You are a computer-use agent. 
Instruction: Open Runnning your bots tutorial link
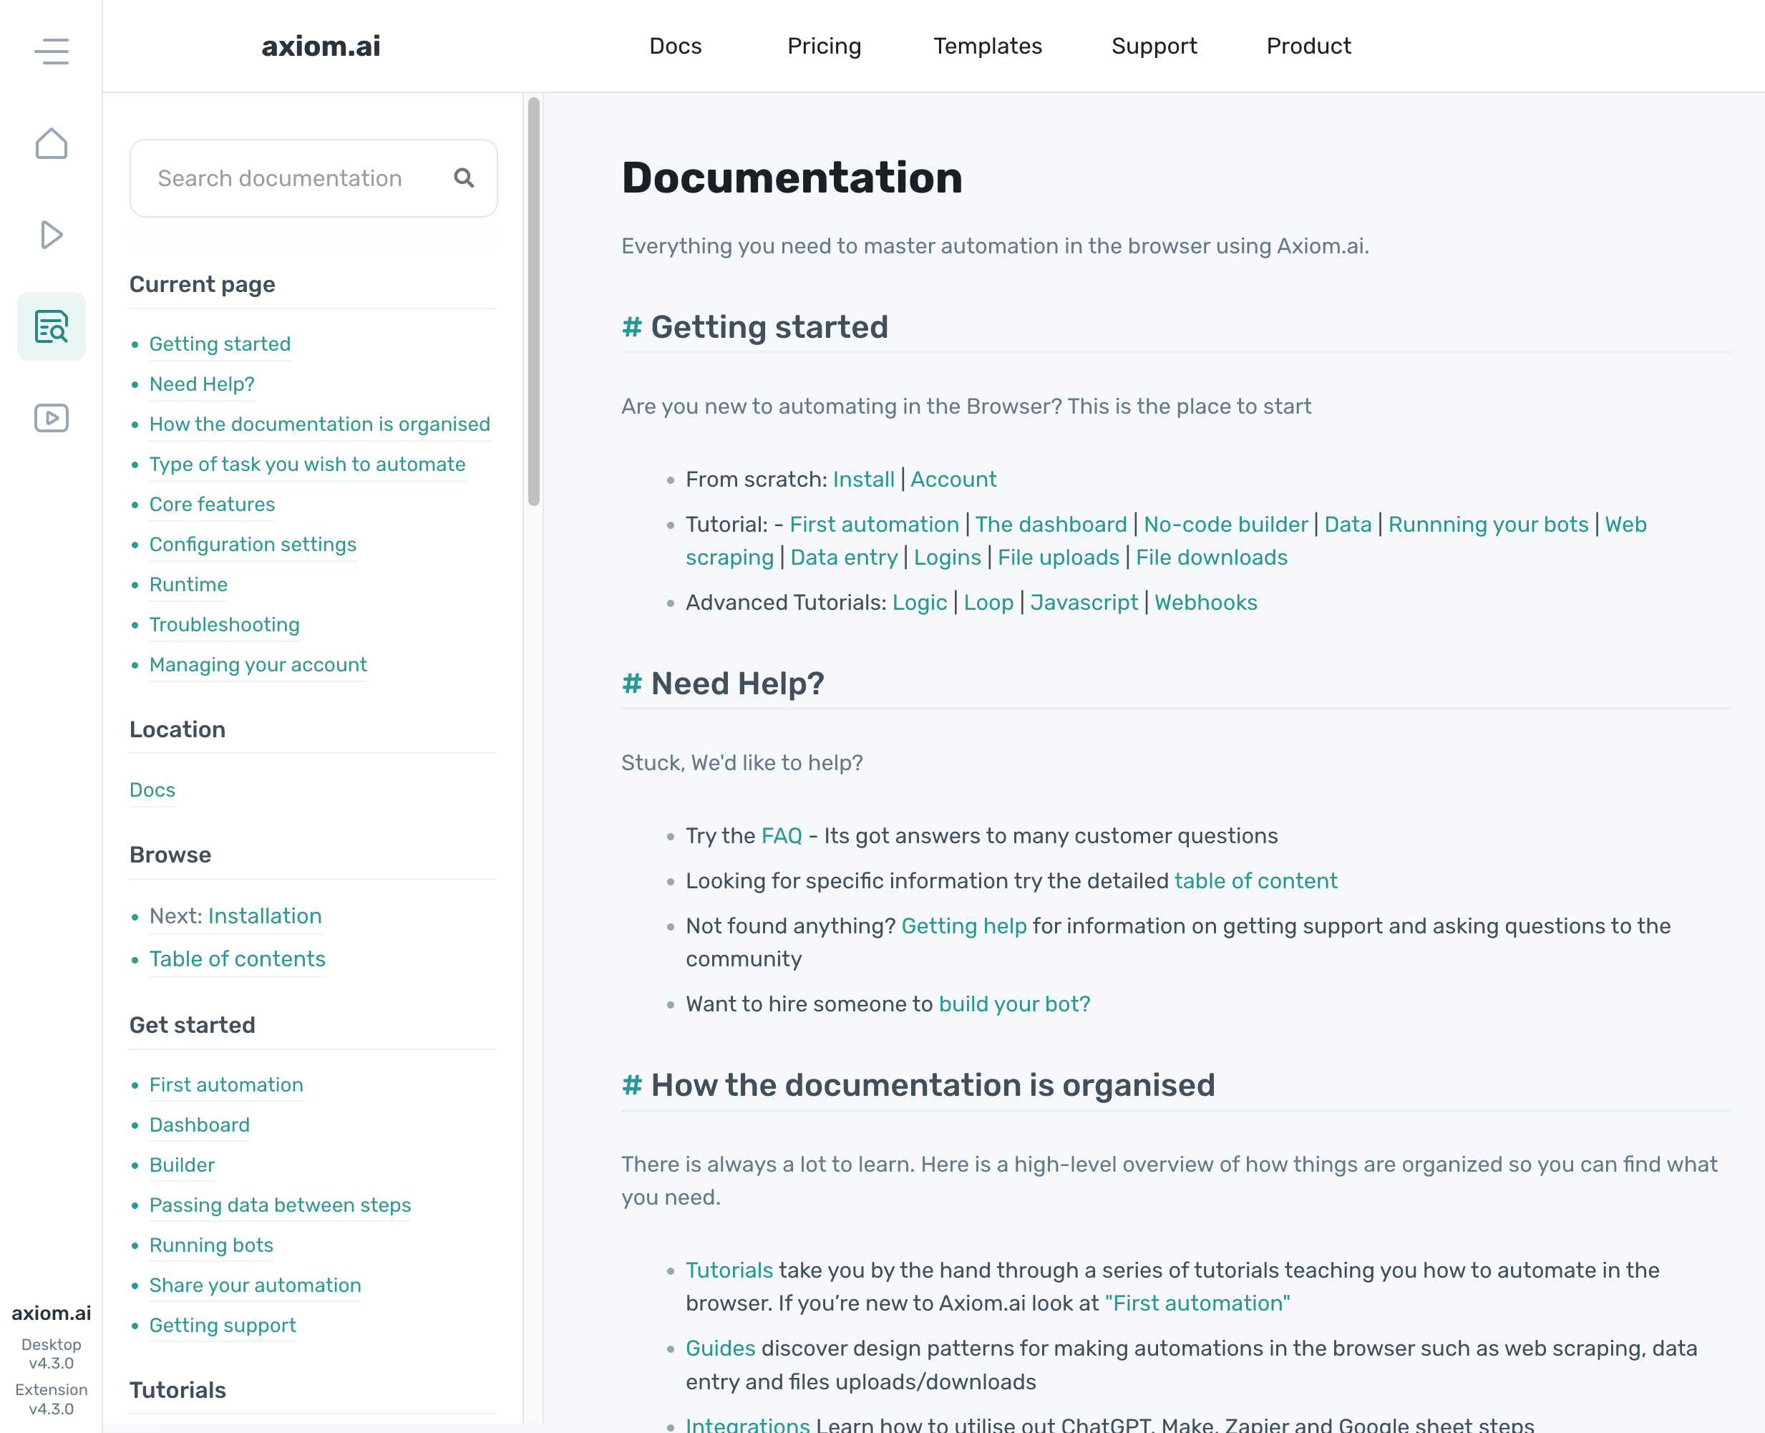pos(1489,524)
